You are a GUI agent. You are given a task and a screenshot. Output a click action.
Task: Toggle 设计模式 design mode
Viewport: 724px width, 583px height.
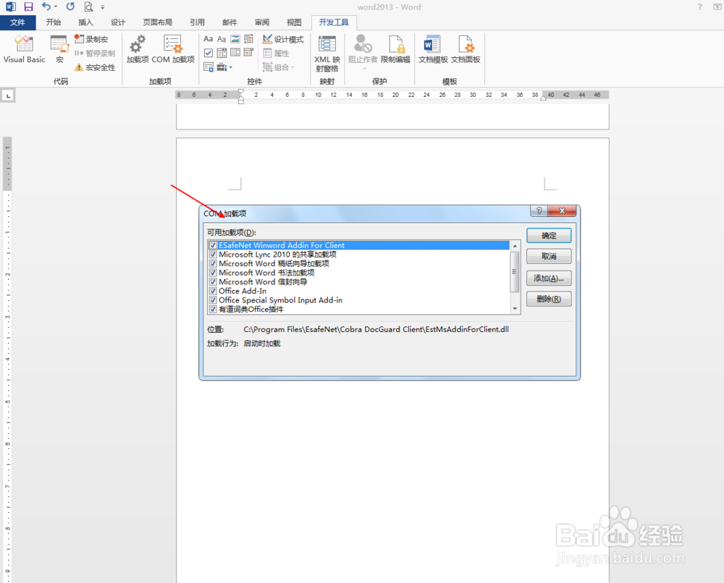(x=283, y=39)
